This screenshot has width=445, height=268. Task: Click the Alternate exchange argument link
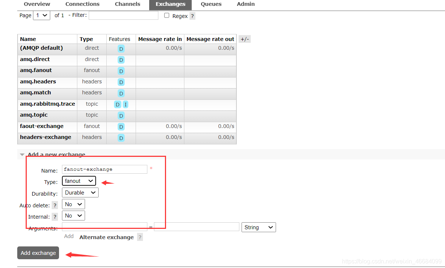click(x=107, y=237)
